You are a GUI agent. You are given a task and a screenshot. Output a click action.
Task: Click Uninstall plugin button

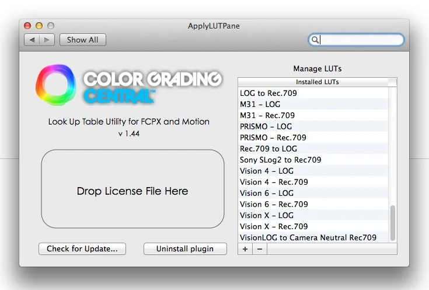(x=185, y=248)
